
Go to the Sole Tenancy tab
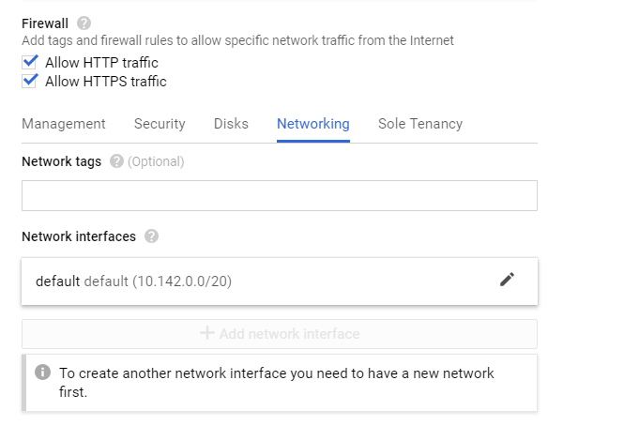420,124
